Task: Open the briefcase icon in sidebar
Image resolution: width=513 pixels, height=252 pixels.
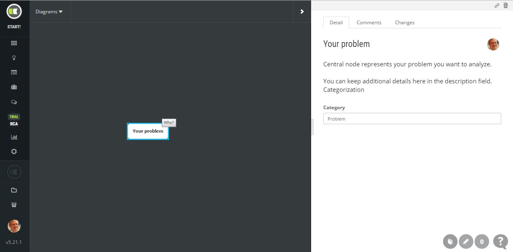Action: tap(14, 87)
